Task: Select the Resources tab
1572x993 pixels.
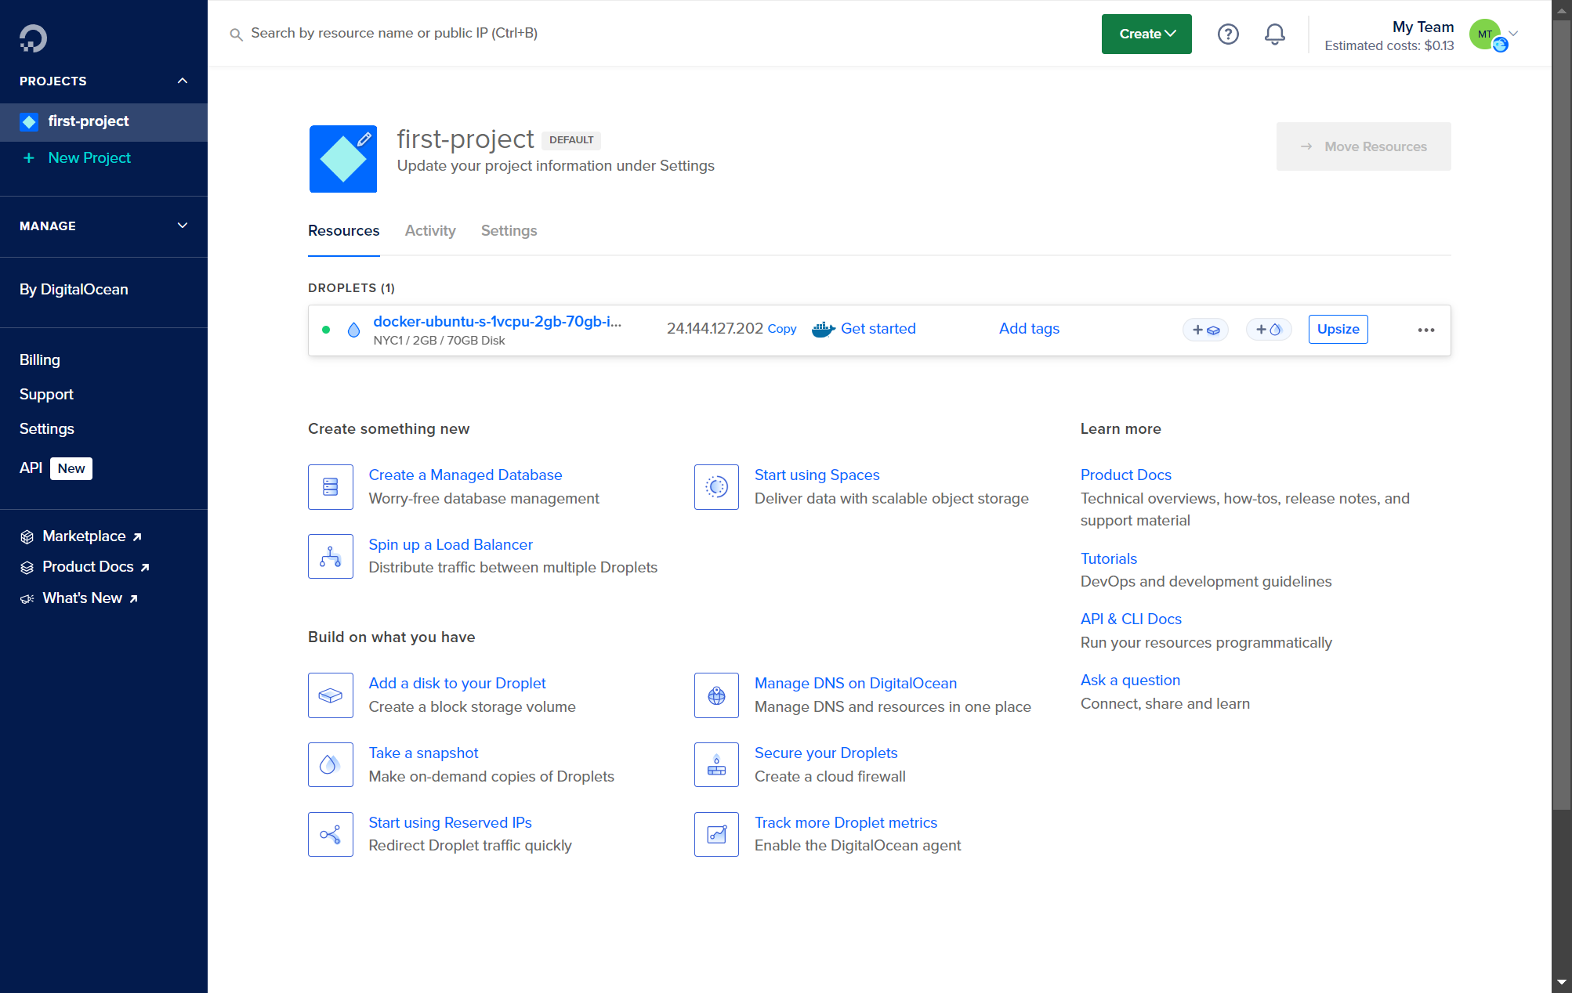Action: pyautogui.click(x=343, y=230)
